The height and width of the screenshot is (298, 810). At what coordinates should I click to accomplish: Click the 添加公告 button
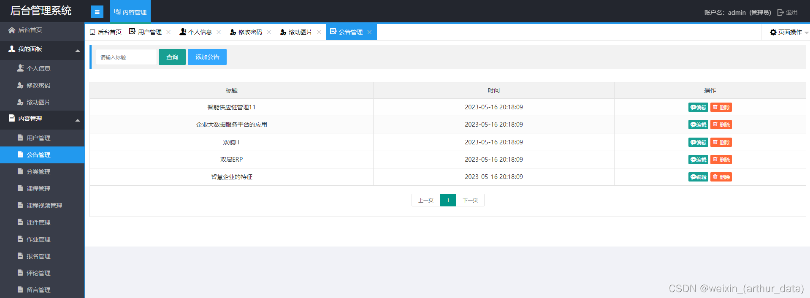pos(207,57)
